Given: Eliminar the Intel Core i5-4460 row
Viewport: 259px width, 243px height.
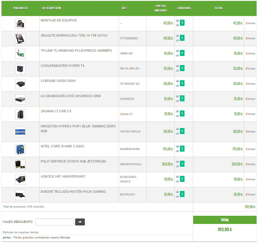Looking at the screenshot, I should point(251,149).
